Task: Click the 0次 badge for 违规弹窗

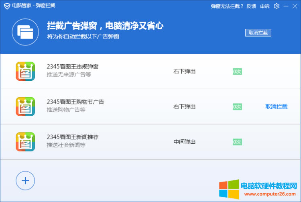Action: 237,71
